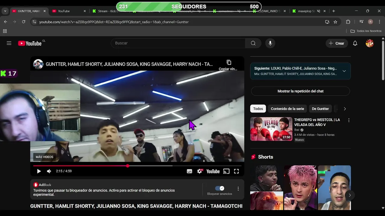The width and height of the screenshot is (385, 216).
Task: Start voice search with microphone icon
Action: pyautogui.click(x=270, y=43)
